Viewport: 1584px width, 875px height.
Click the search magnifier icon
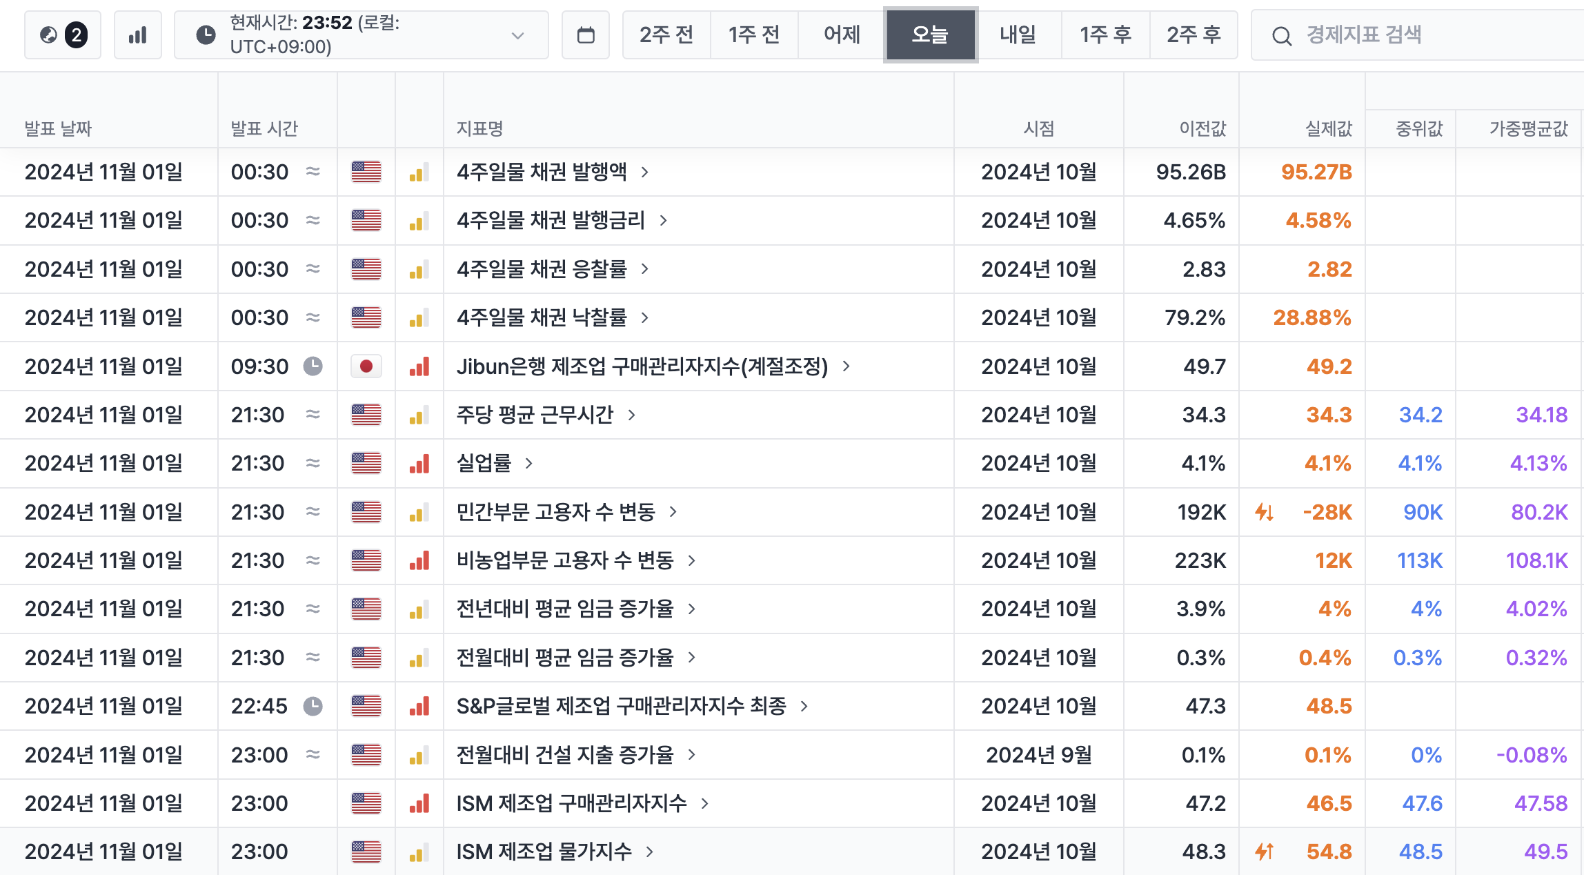tap(1281, 36)
